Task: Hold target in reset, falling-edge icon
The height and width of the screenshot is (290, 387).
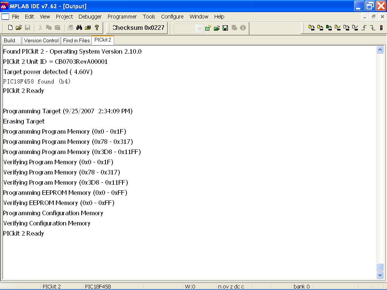Action: click(372, 28)
